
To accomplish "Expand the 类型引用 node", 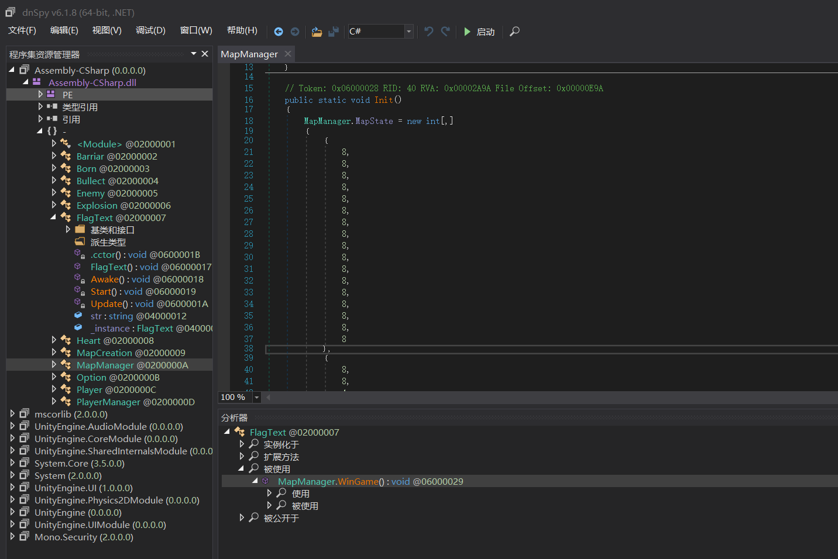I will [40, 106].
